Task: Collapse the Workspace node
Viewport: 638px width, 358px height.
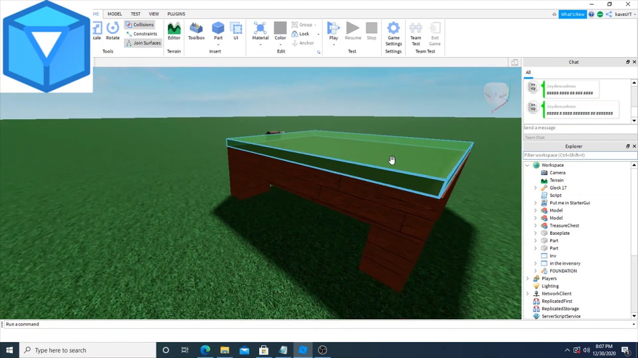Action: coord(527,165)
